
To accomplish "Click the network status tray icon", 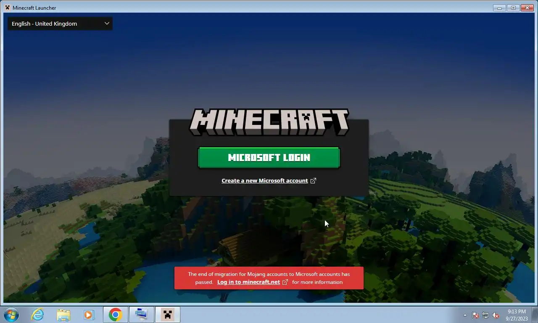I will [x=485, y=315].
